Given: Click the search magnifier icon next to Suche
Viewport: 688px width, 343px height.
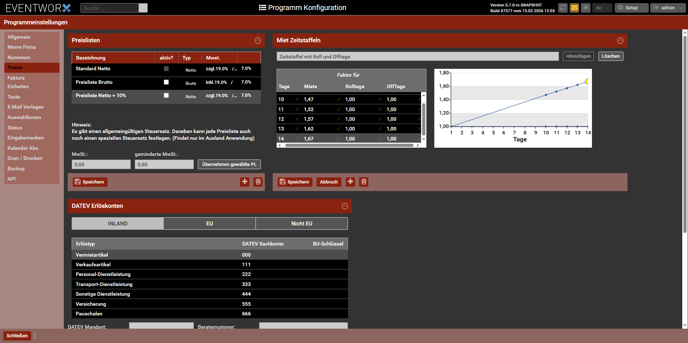Looking at the screenshot, I should click(143, 8).
